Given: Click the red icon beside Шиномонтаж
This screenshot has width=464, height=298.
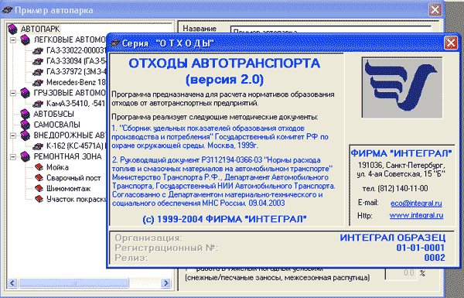Looking at the screenshot, I should point(39,188).
